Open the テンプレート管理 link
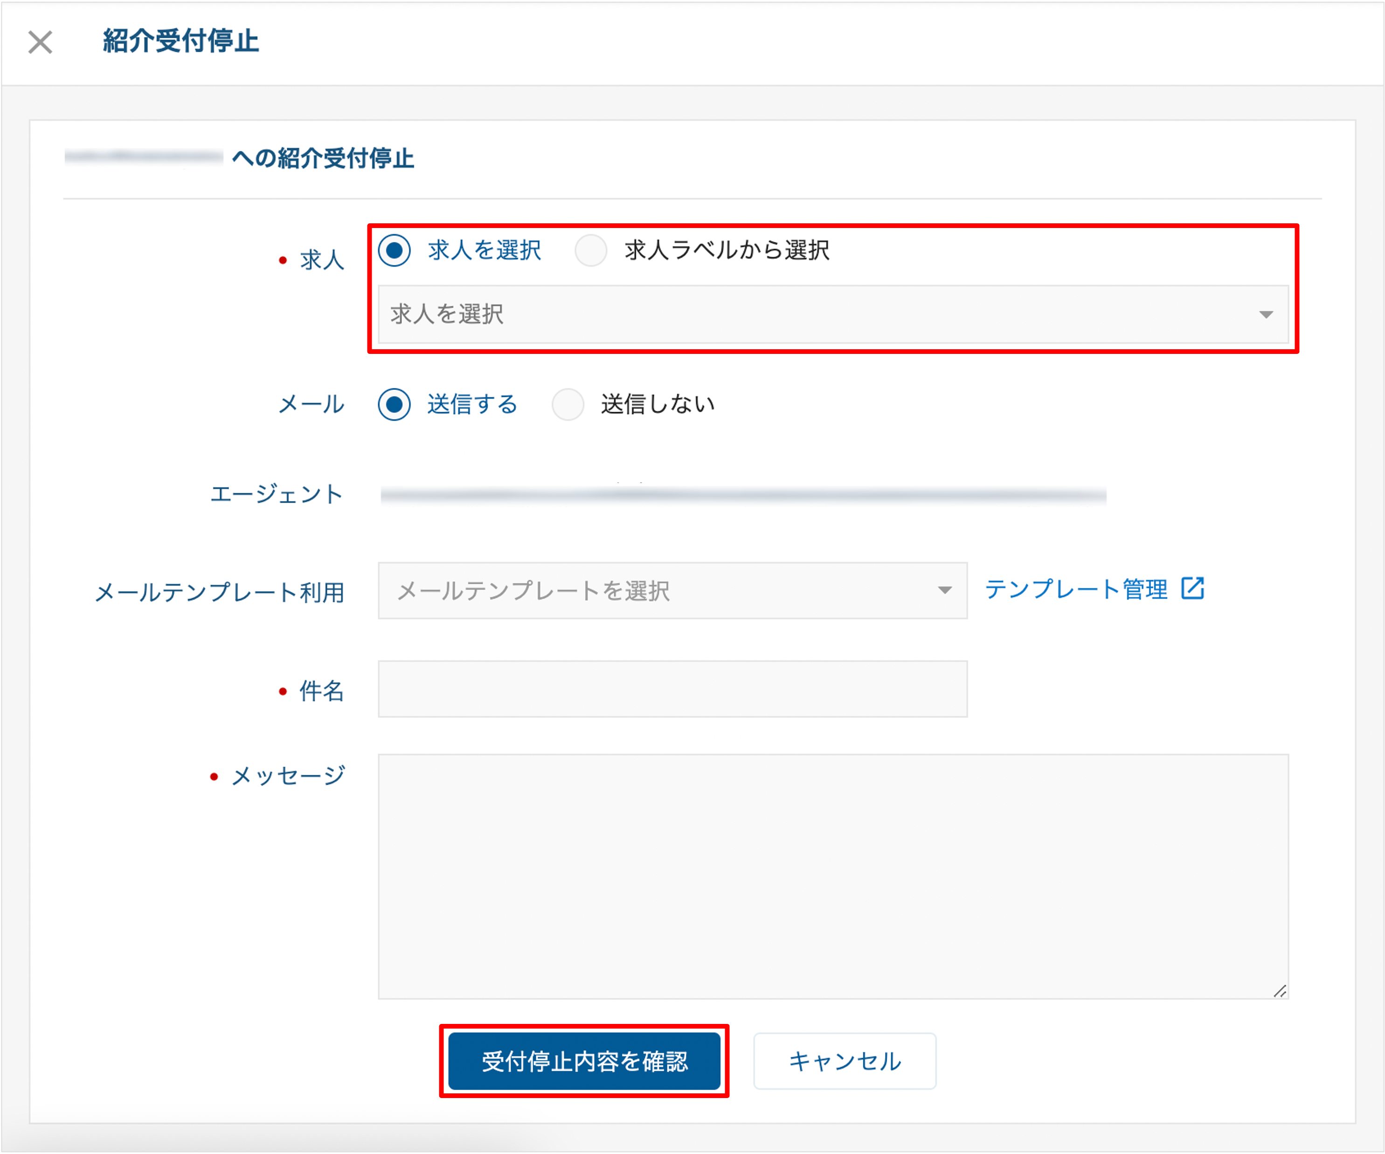The height and width of the screenshot is (1154, 1385). [1076, 589]
